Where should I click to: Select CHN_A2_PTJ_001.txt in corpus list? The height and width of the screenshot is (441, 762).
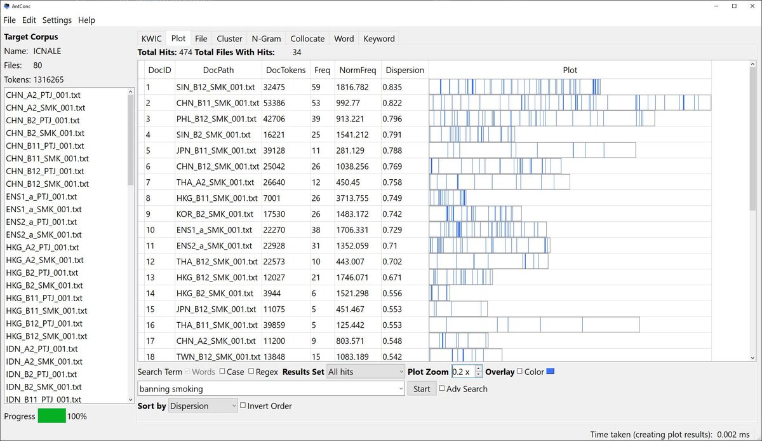tap(43, 95)
